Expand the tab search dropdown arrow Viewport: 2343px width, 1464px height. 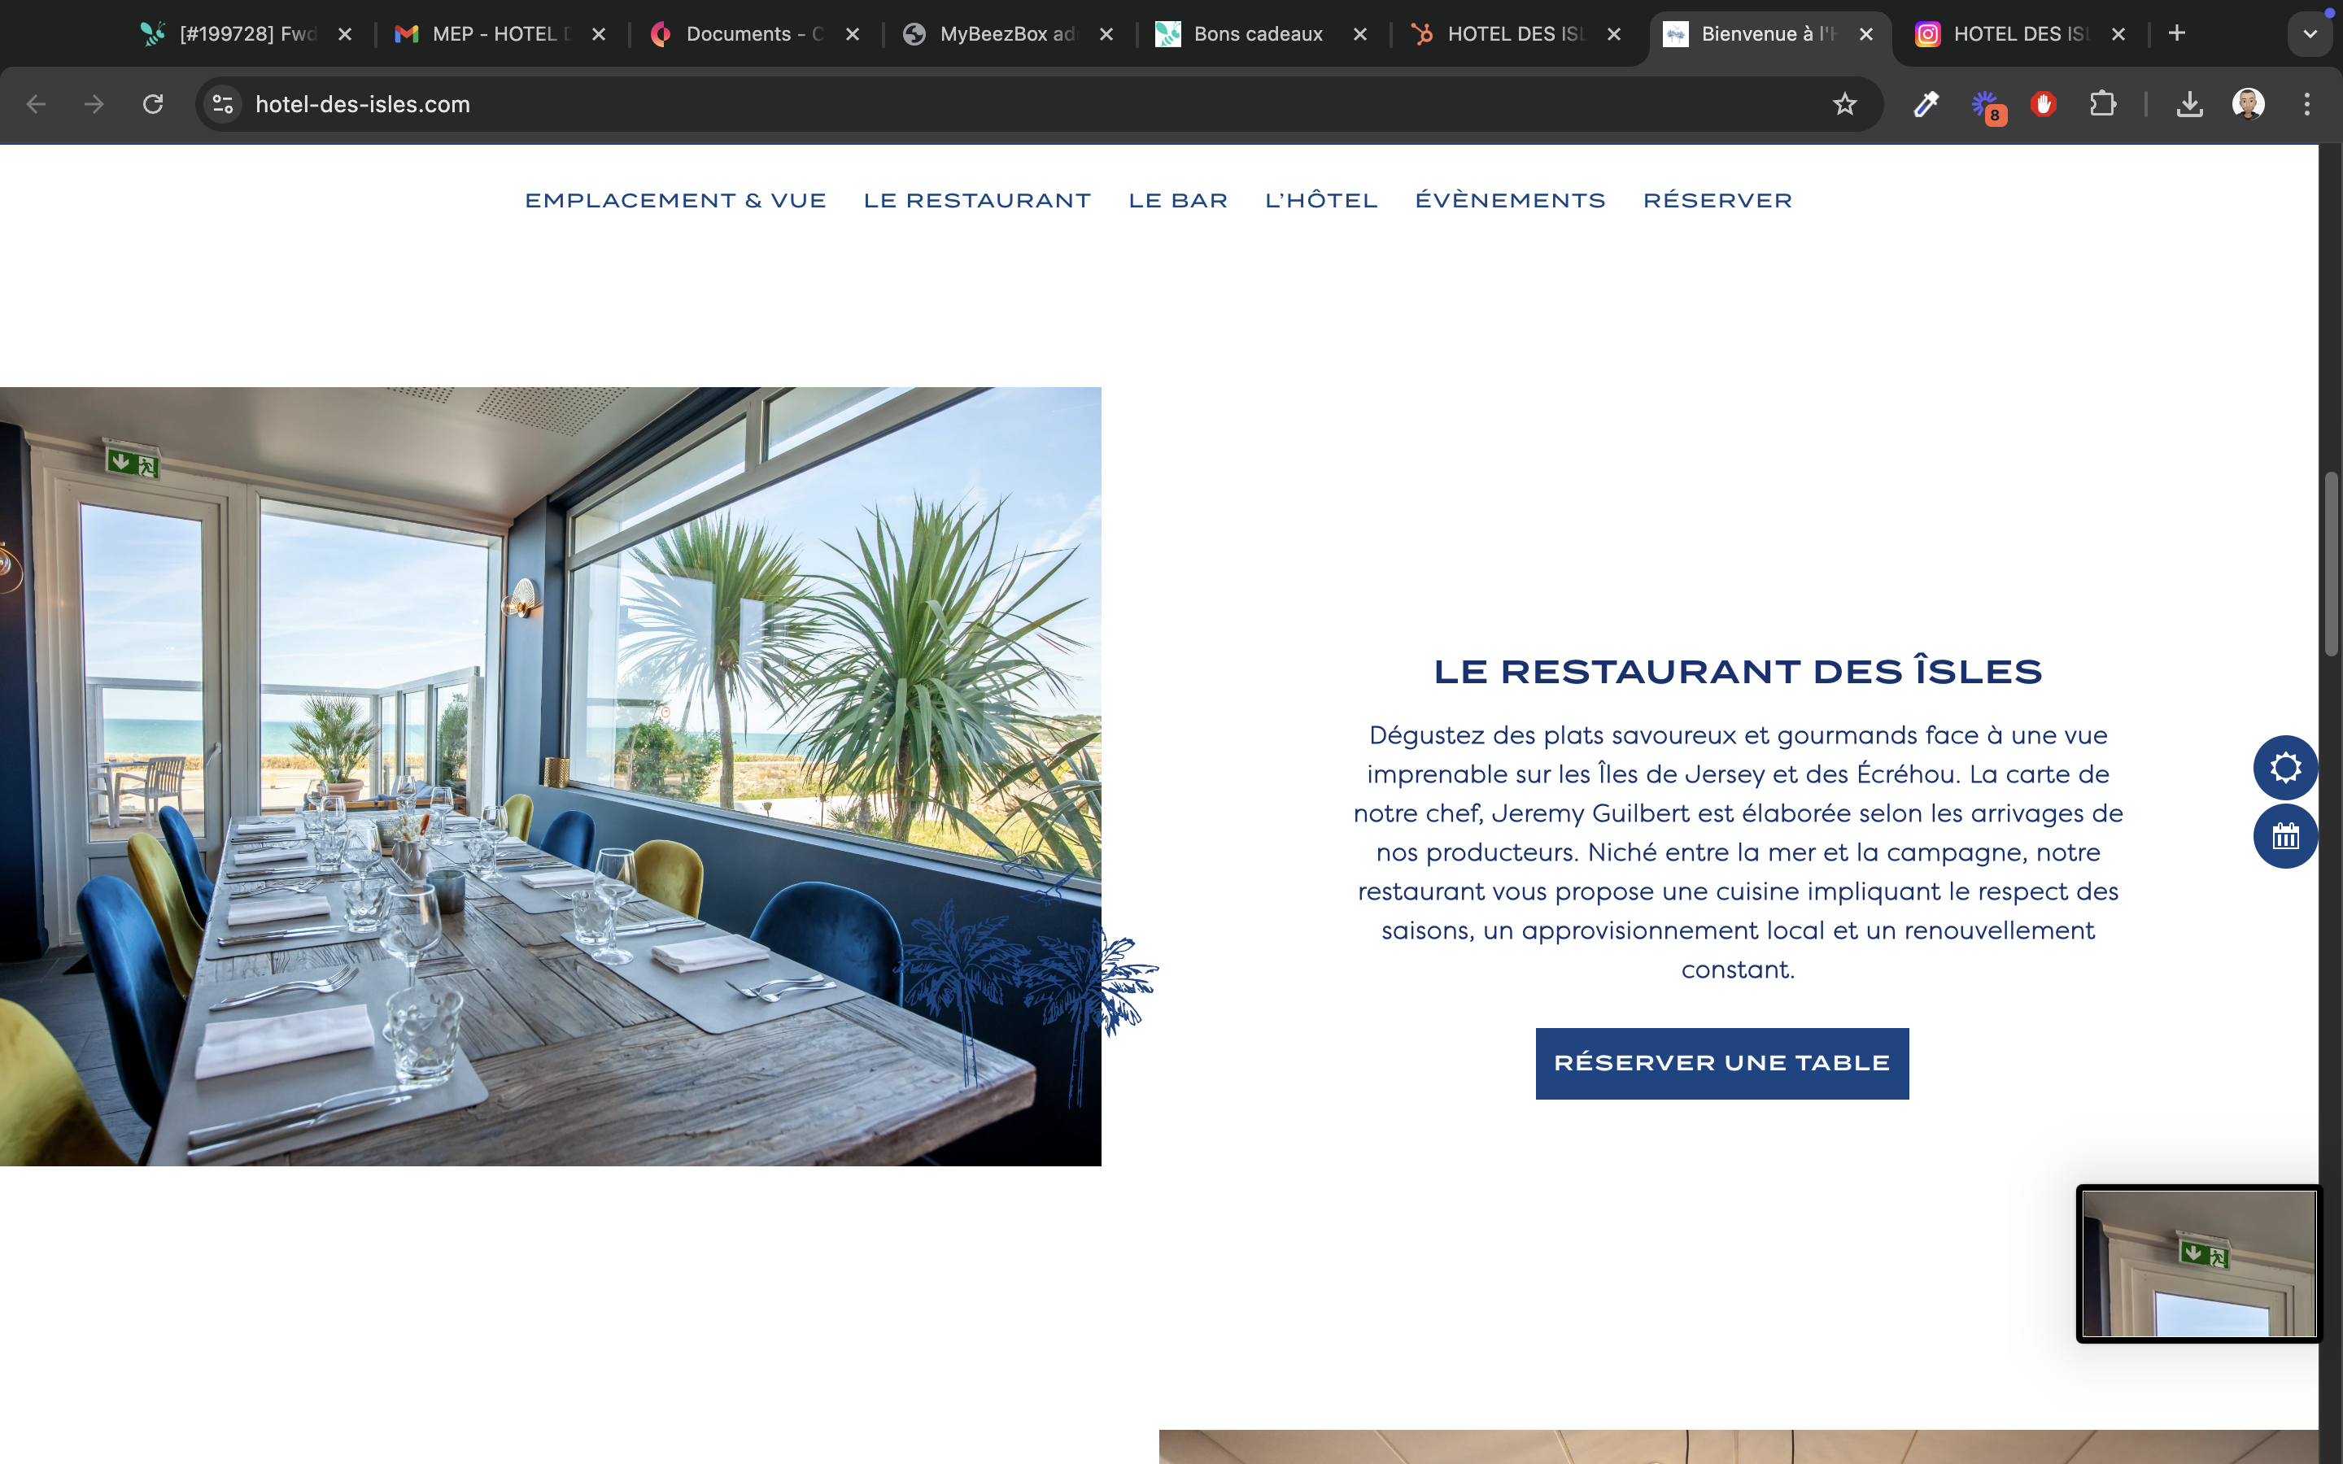[2310, 34]
